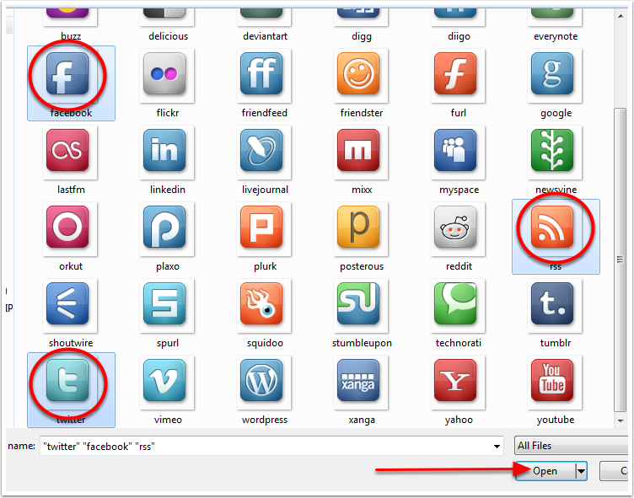Click the vertical scrollbar thumb

click(620, 260)
